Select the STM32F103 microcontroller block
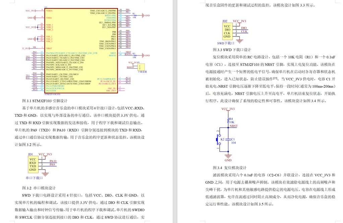The width and height of the screenshot is (343, 223). [80, 50]
